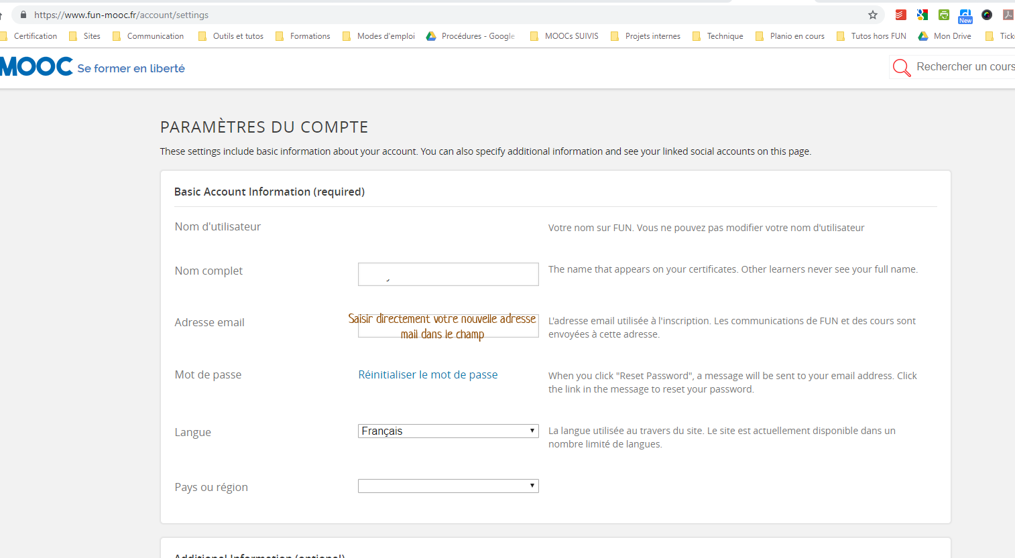This screenshot has width=1015, height=558.
Task: Open the Outils et tutos bookmark folder
Action: click(231, 36)
